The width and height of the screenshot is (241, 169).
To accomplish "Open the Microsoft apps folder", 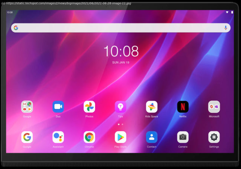I will coord(214,107).
